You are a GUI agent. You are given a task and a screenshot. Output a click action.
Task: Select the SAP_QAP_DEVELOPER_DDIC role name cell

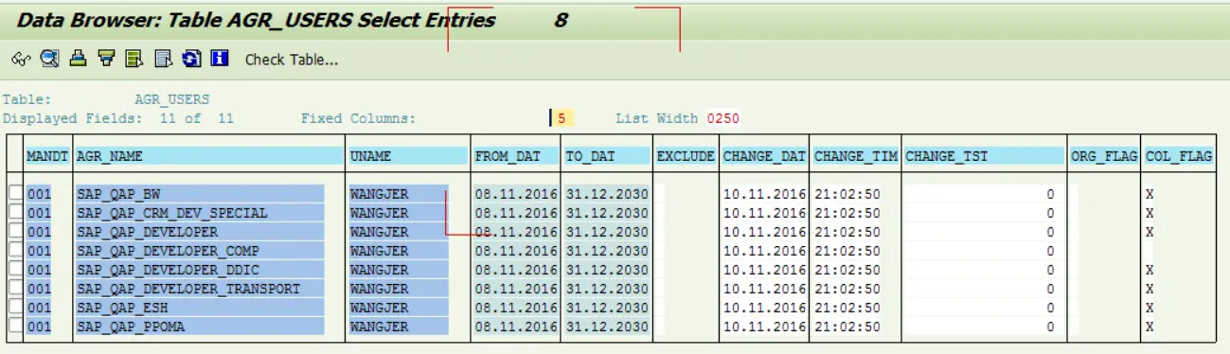(200, 270)
